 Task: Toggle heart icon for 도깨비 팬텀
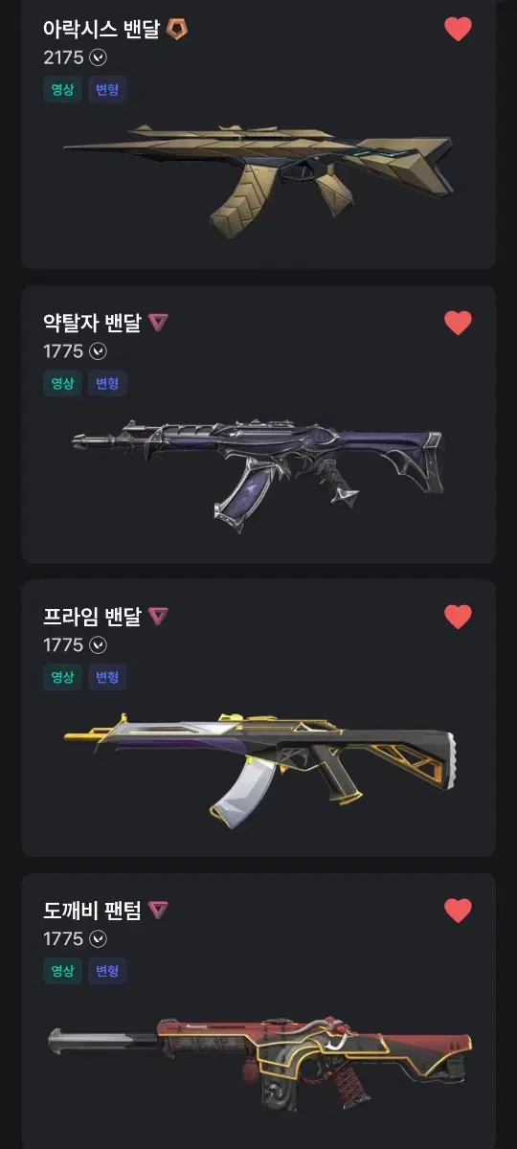click(459, 911)
